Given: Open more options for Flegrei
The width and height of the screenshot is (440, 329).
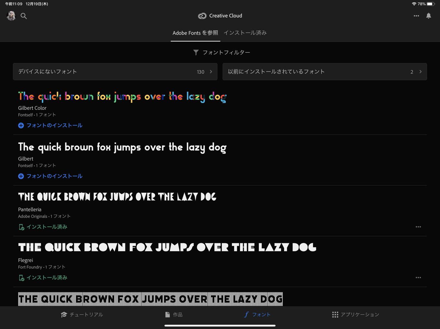Looking at the screenshot, I should tap(418, 278).
